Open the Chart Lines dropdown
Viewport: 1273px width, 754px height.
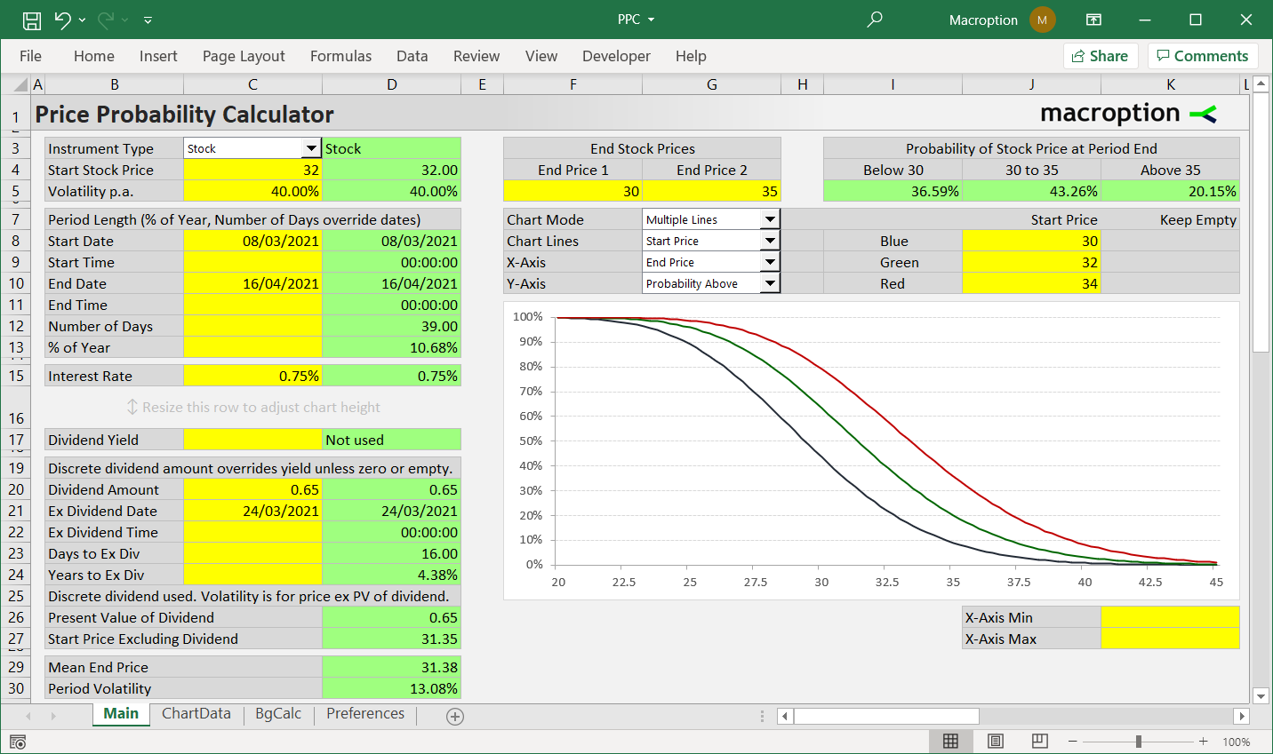pyautogui.click(x=770, y=241)
